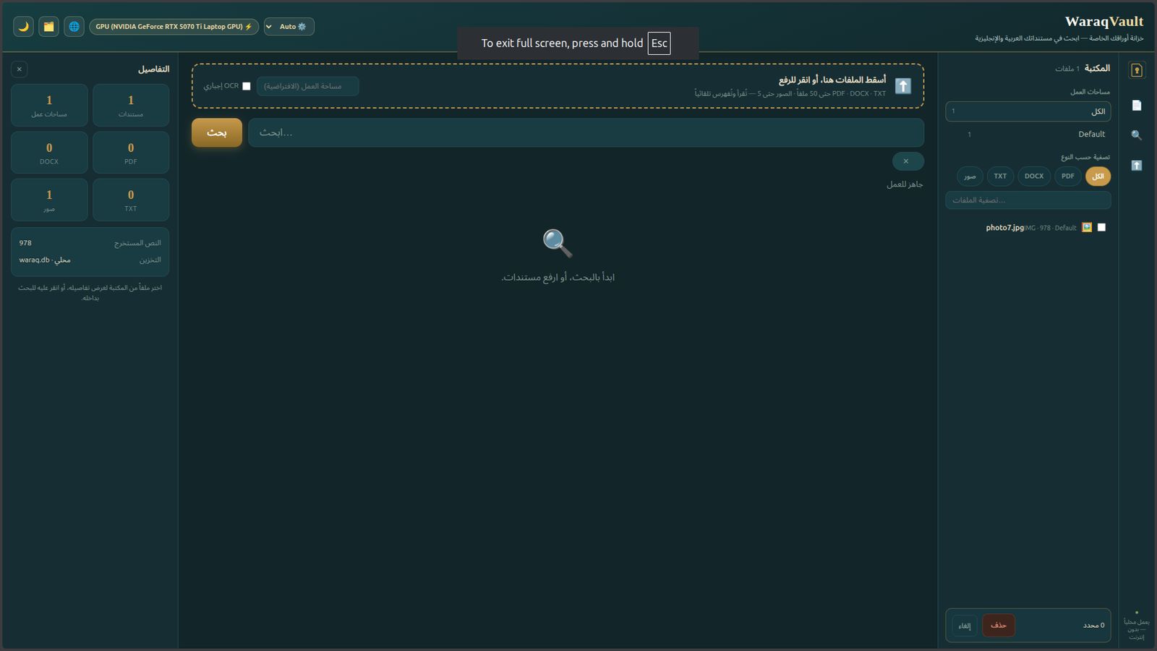Filter files by TXT type chip

(1000, 176)
